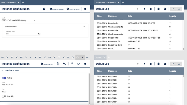The width and height of the screenshot is (187, 105).
Task: Click Configure Interface gear button
Action: pyautogui.click(x=57, y=9)
